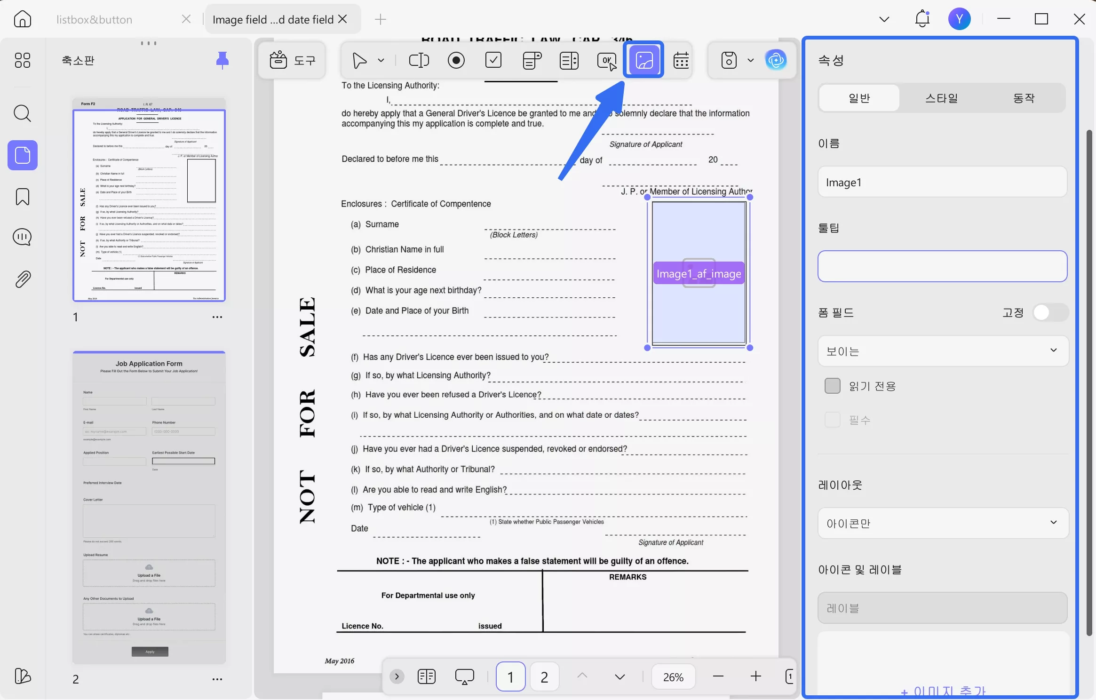The height and width of the screenshot is (700, 1096).
Task: Open a new tab with plus button
Action: point(380,19)
